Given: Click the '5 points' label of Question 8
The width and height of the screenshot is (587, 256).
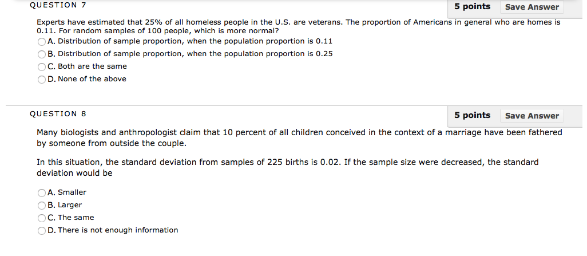Looking at the screenshot, I should 472,115.
